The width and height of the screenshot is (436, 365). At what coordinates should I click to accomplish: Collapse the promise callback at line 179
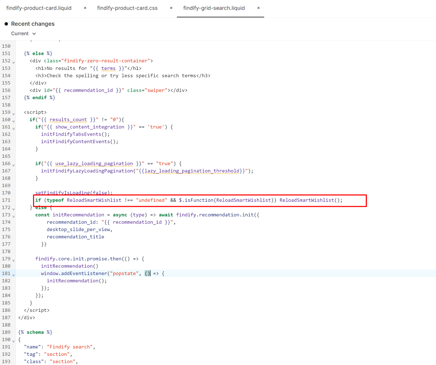pyautogui.click(x=13, y=260)
